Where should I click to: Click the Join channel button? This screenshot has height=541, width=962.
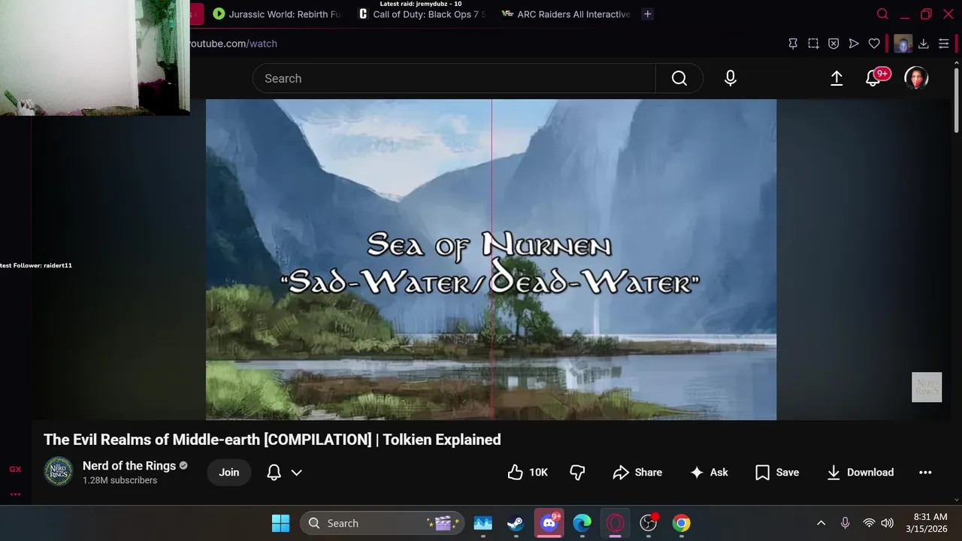[x=229, y=472]
